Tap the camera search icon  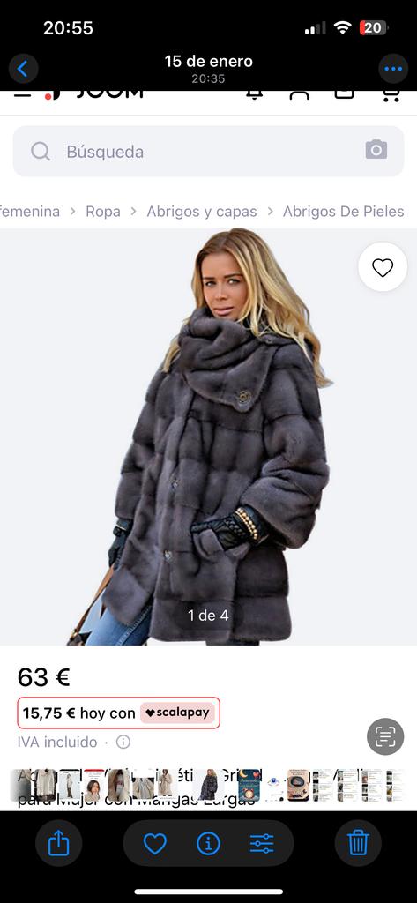point(376,150)
